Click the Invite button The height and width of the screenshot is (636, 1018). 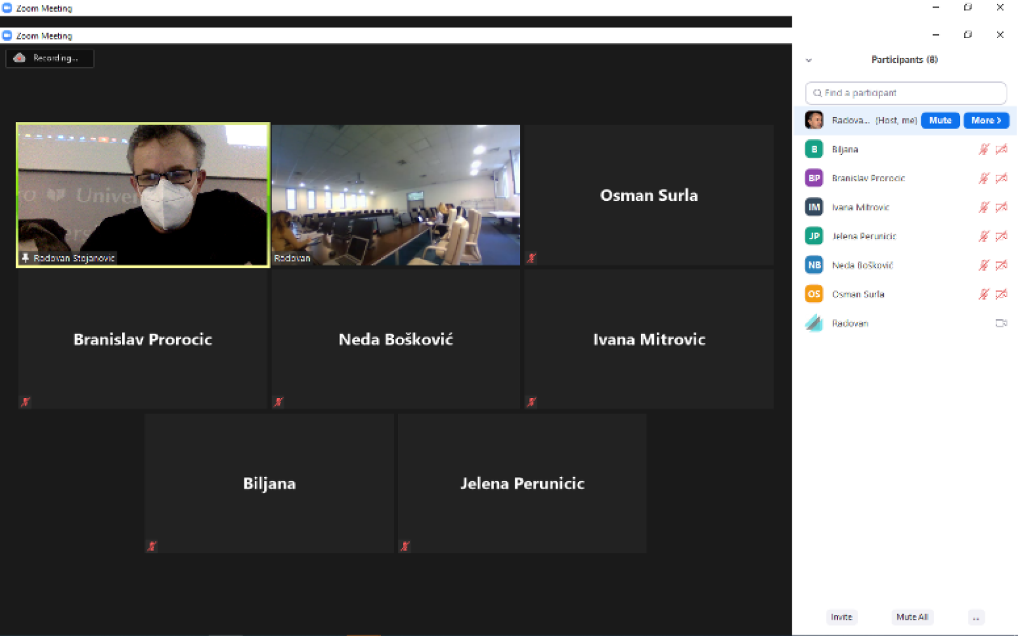point(841,617)
